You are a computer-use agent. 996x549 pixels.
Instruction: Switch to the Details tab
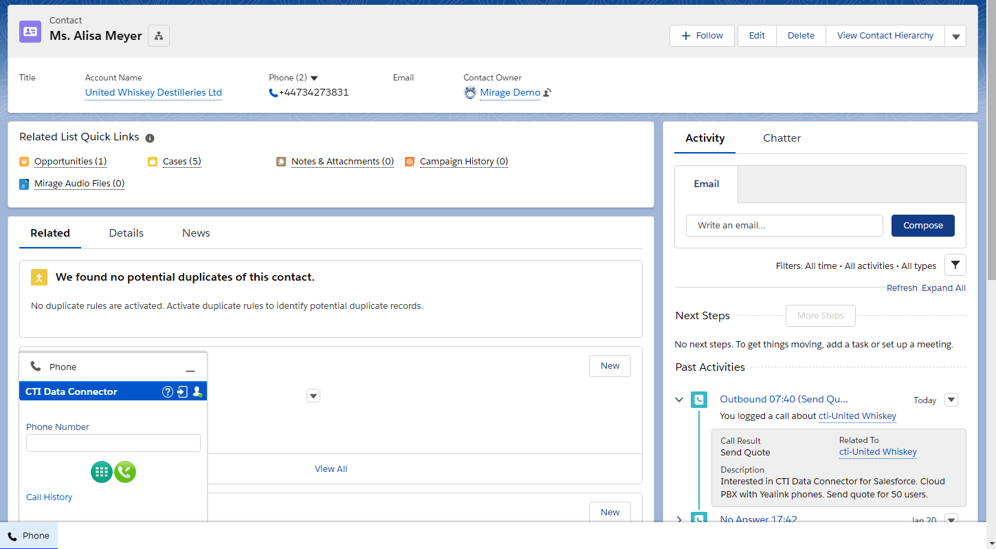126,233
